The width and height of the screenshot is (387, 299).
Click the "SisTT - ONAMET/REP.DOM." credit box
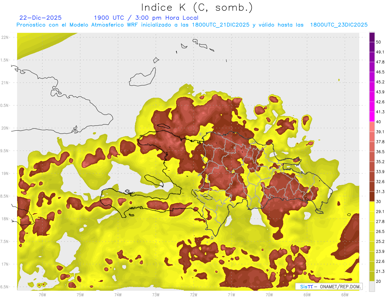329,286
